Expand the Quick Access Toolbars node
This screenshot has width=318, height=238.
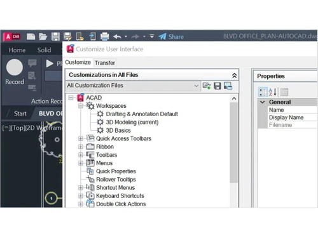tap(81, 139)
